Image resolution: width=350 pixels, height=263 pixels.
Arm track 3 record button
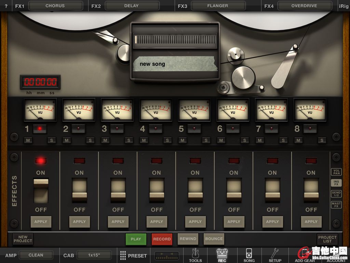[117, 129]
